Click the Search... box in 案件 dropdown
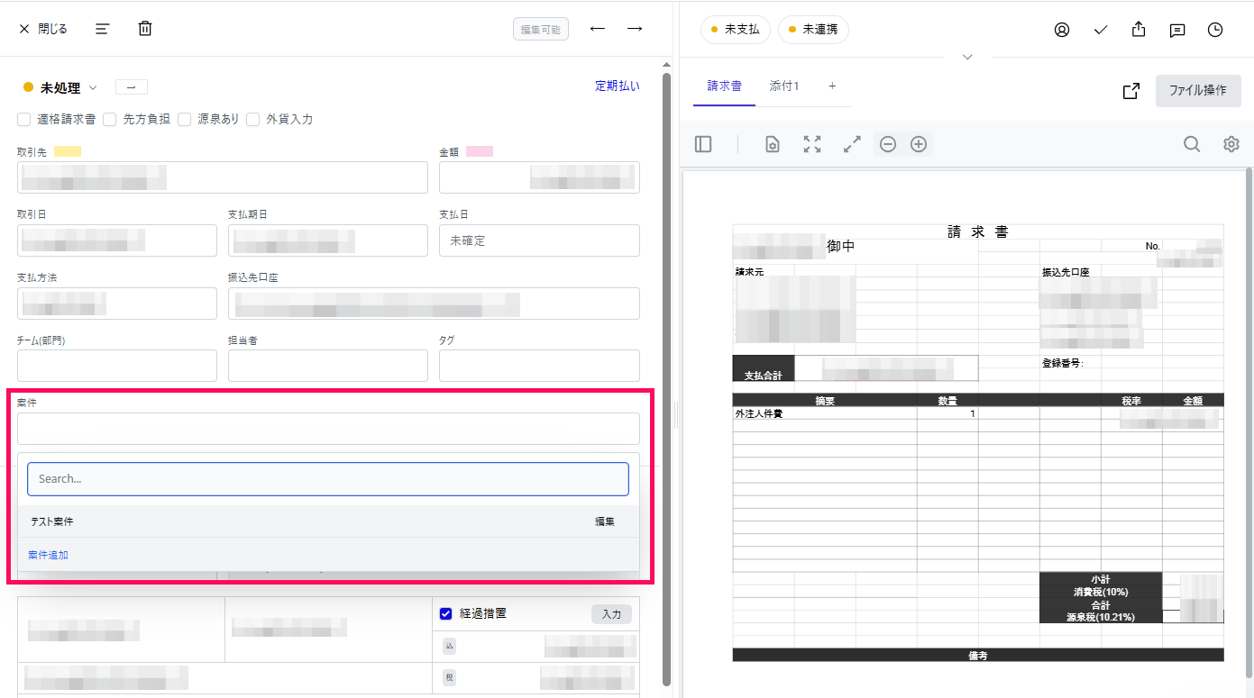This screenshot has width=1254, height=698. pyautogui.click(x=328, y=479)
